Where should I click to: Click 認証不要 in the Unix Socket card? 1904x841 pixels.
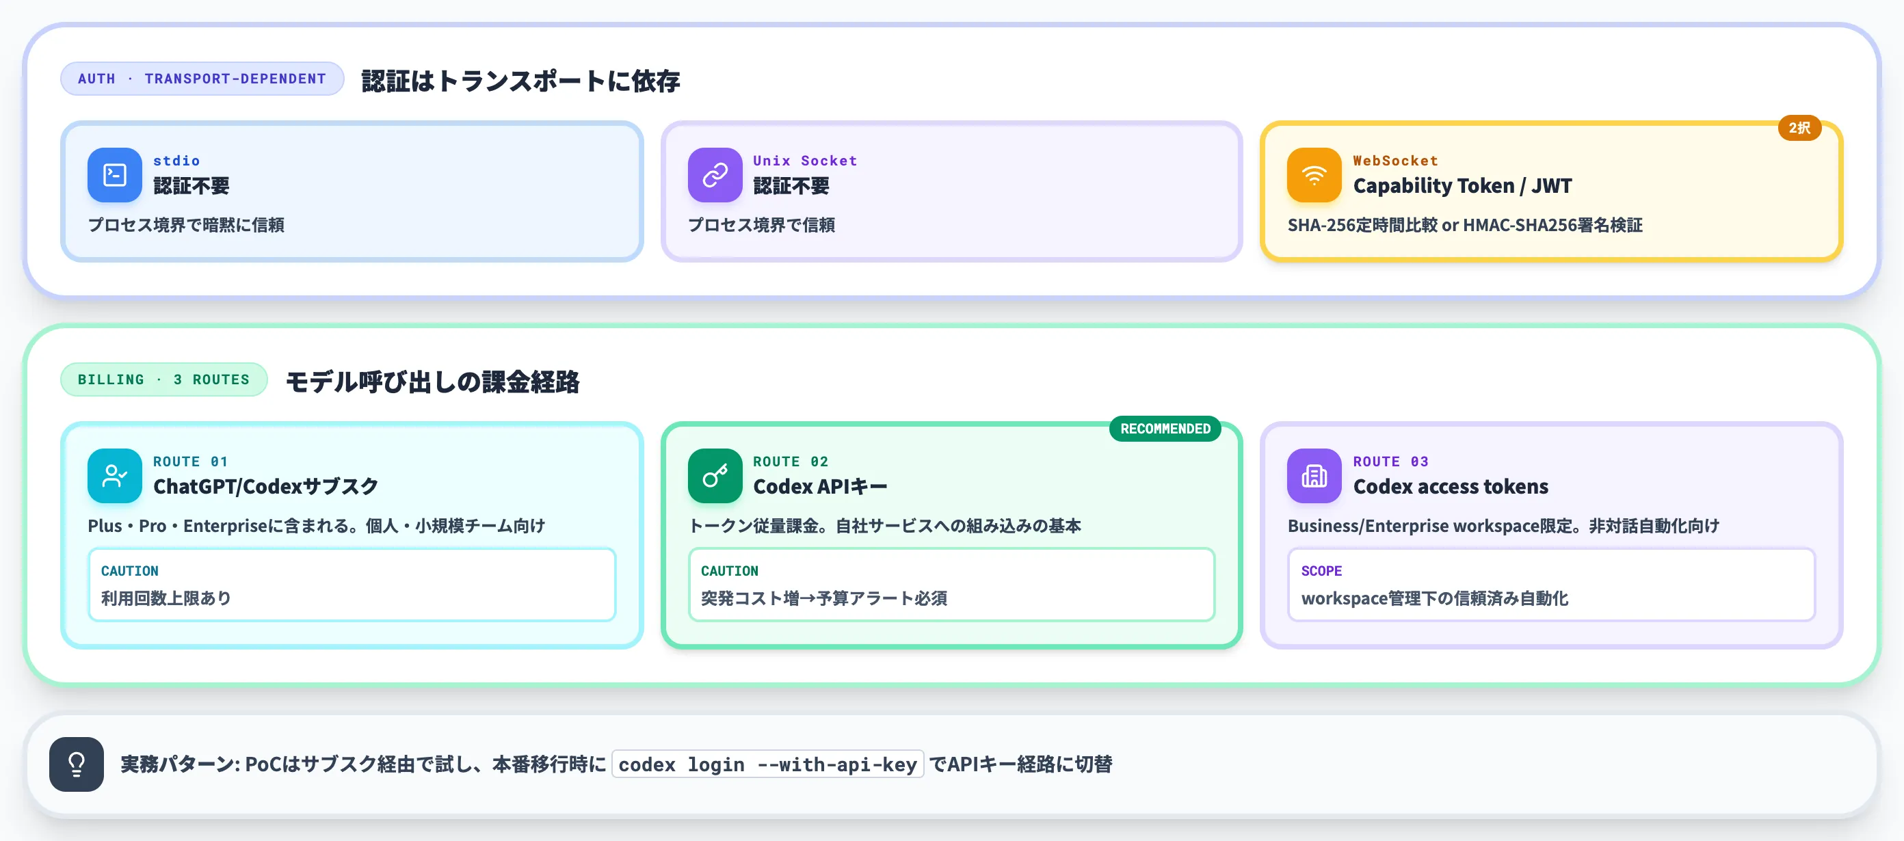(791, 185)
